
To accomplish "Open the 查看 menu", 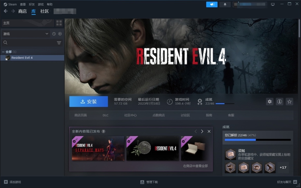I will click(x=23, y=4).
